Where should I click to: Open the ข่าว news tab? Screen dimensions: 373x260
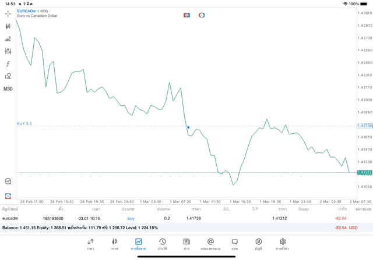click(x=186, y=244)
